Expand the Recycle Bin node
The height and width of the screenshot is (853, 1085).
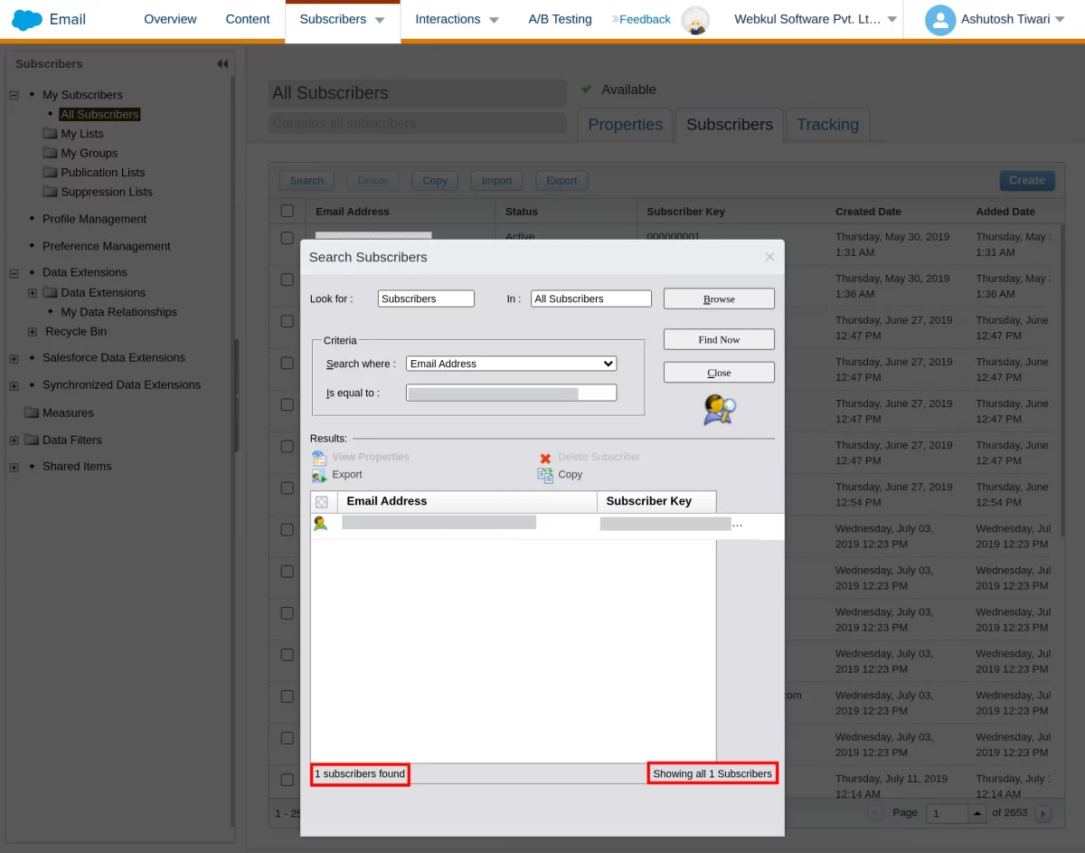(33, 332)
